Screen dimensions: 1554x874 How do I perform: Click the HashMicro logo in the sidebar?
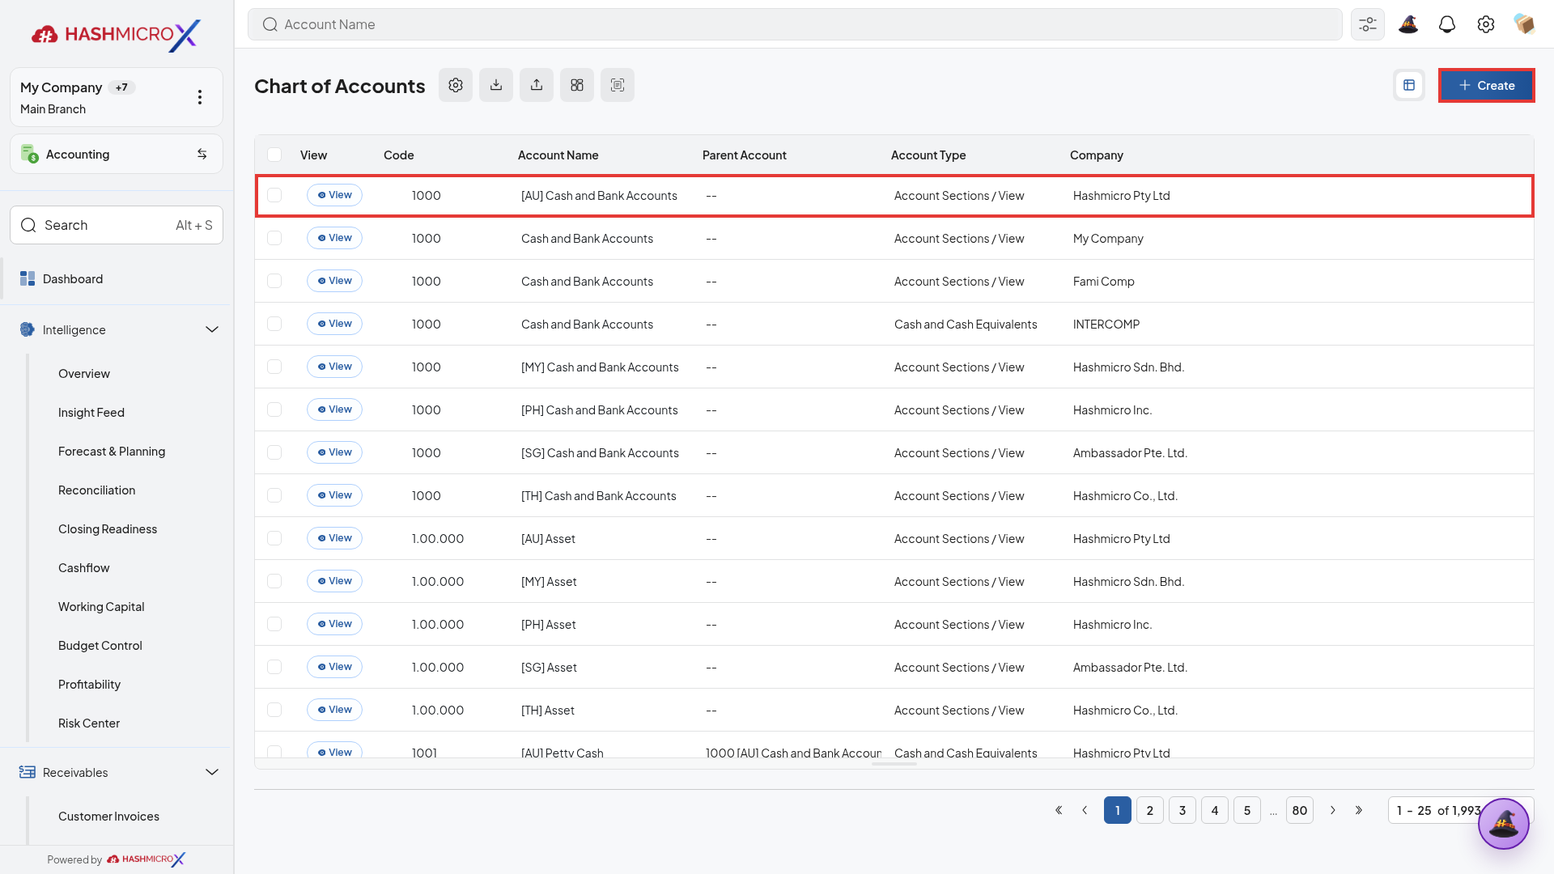pyautogui.click(x=116, y=34)
